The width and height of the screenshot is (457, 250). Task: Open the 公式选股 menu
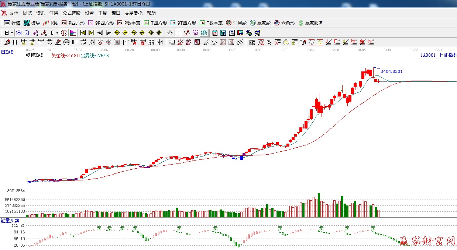click(71, 13)
